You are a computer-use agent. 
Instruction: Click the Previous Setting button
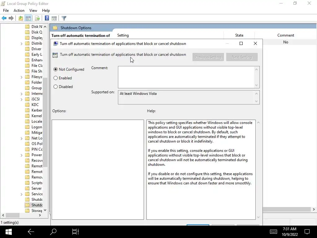click(208, 57)
